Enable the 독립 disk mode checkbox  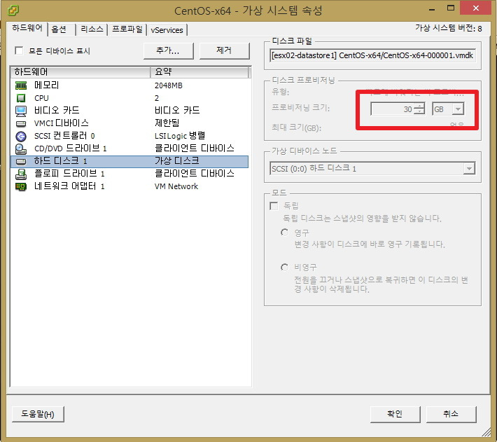pos(274,206)
